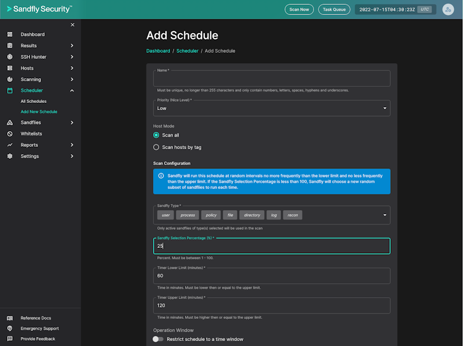
Task: Click the process sandfly type chip
Action: [x=187, y=215]
